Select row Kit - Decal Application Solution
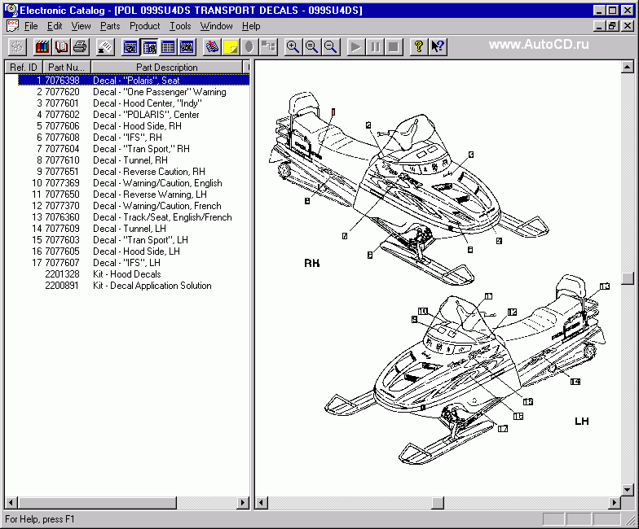Screen dimensions: 639x529 (x=134, y=285)
